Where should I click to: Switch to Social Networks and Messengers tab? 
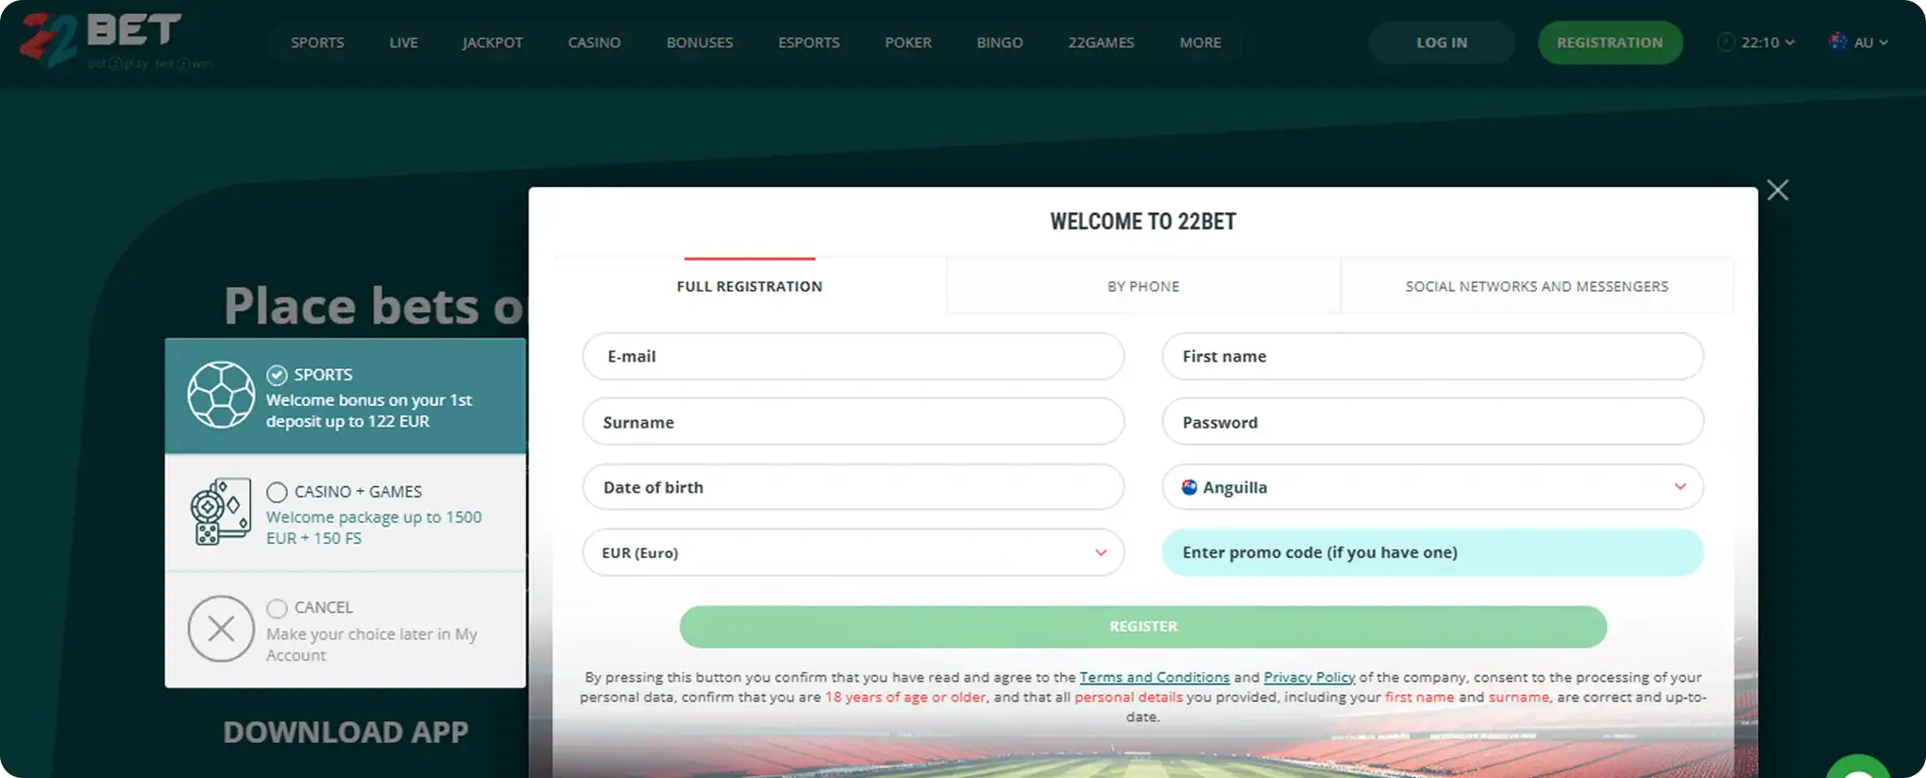(1537, 285)
